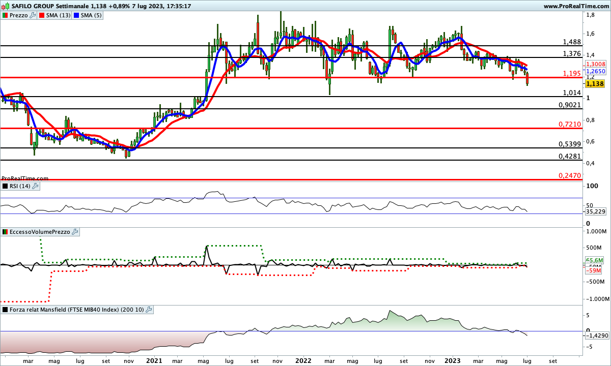The image size is (611, 366).
Task: Click the red 0,7210 level label
Action: 570,124
